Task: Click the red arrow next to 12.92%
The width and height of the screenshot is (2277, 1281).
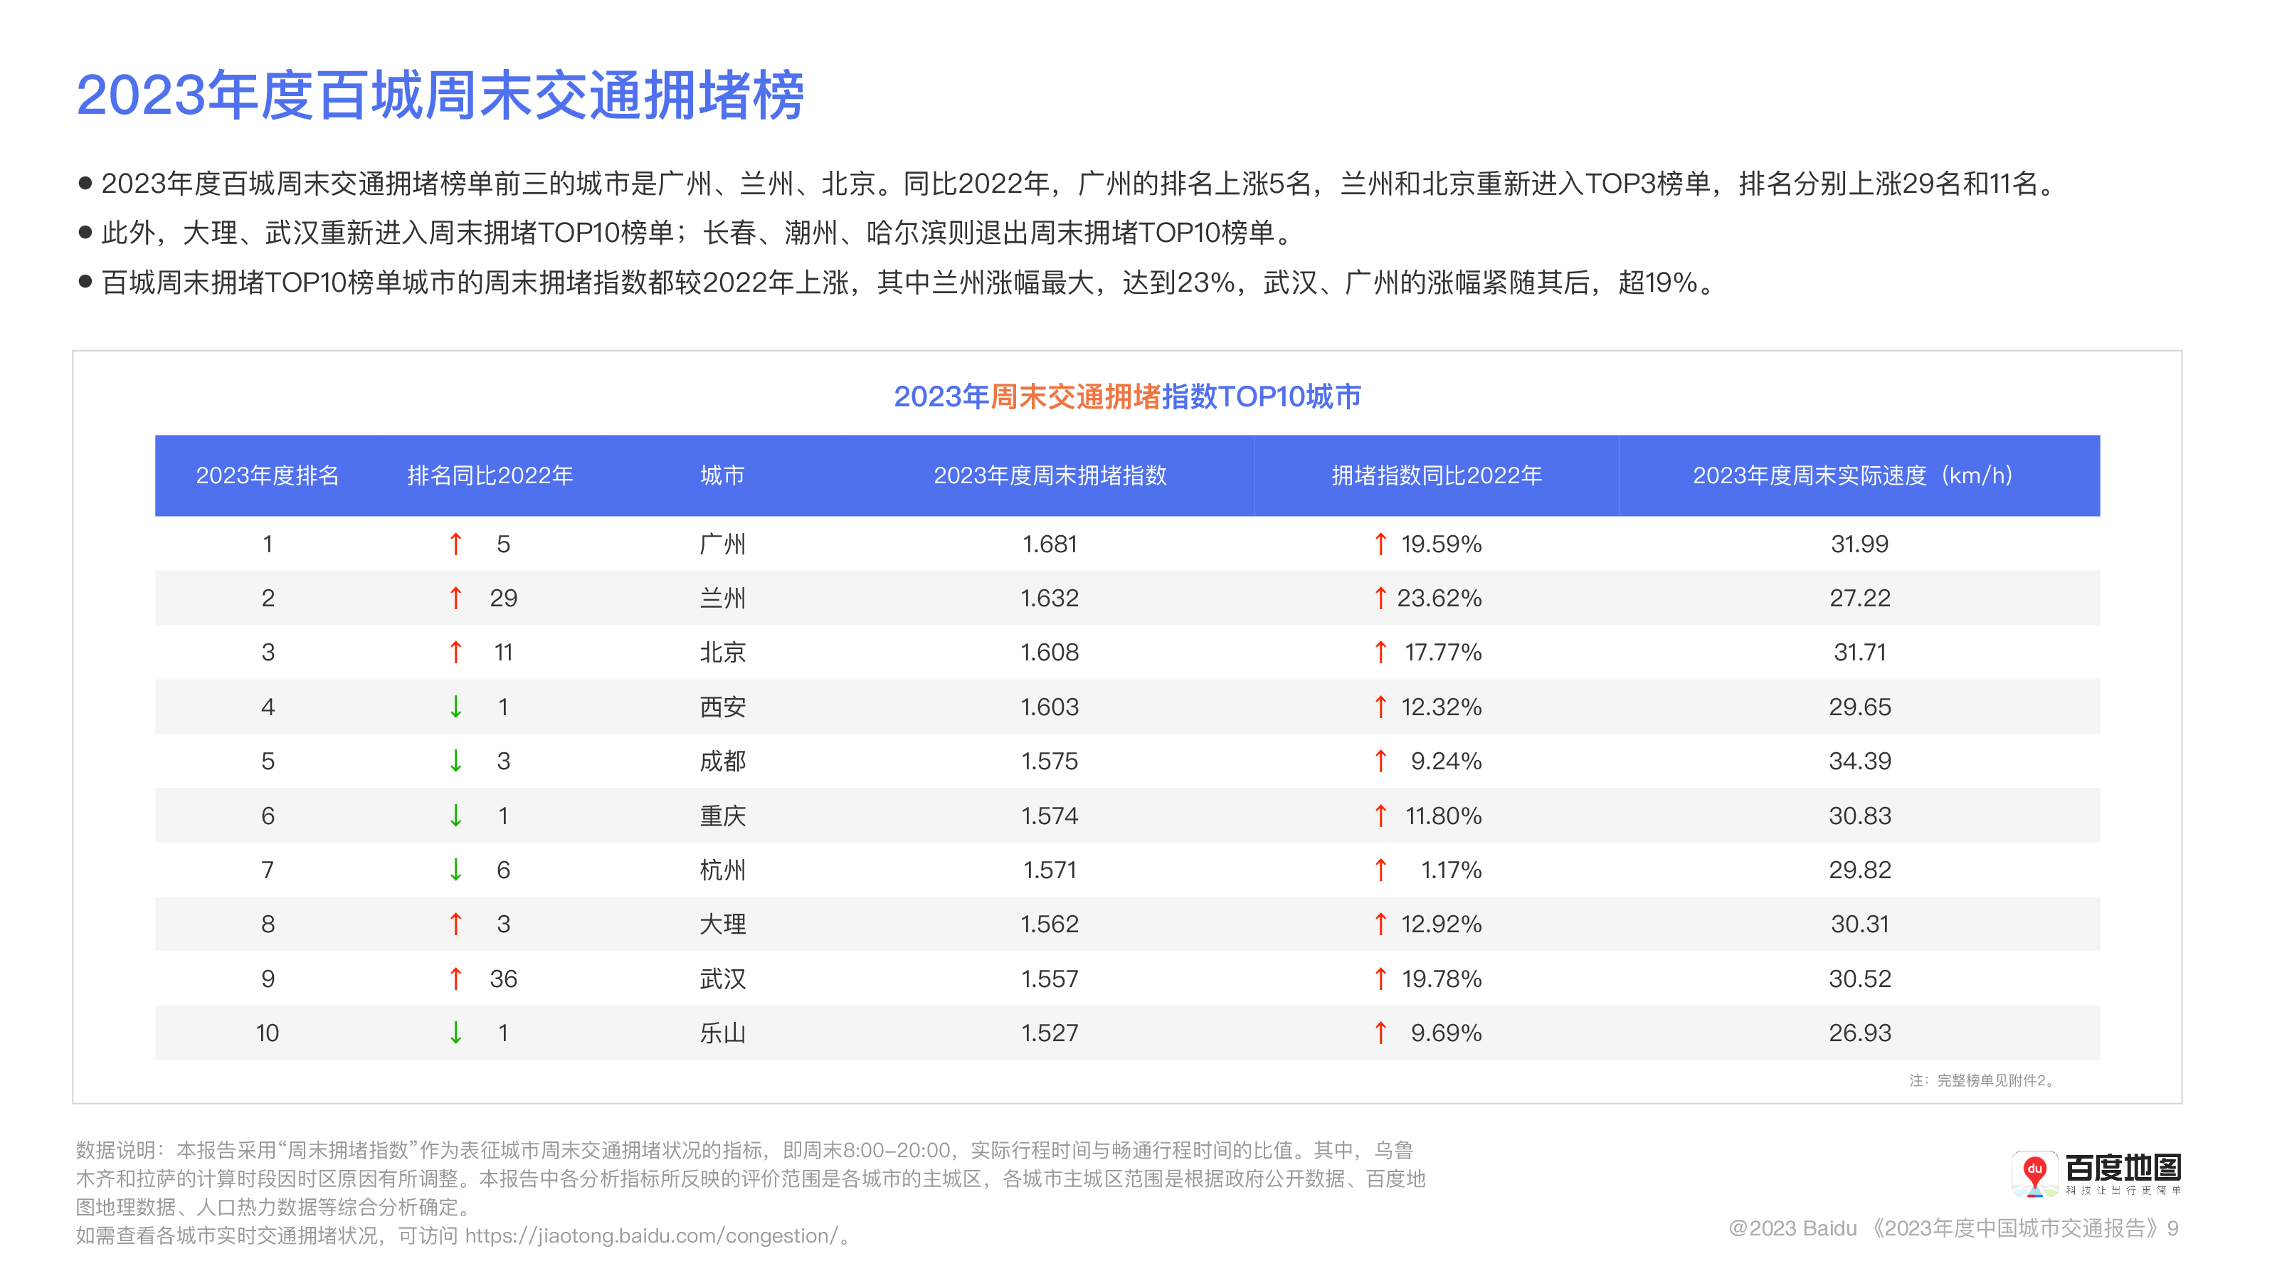Action: point(1380,924)
